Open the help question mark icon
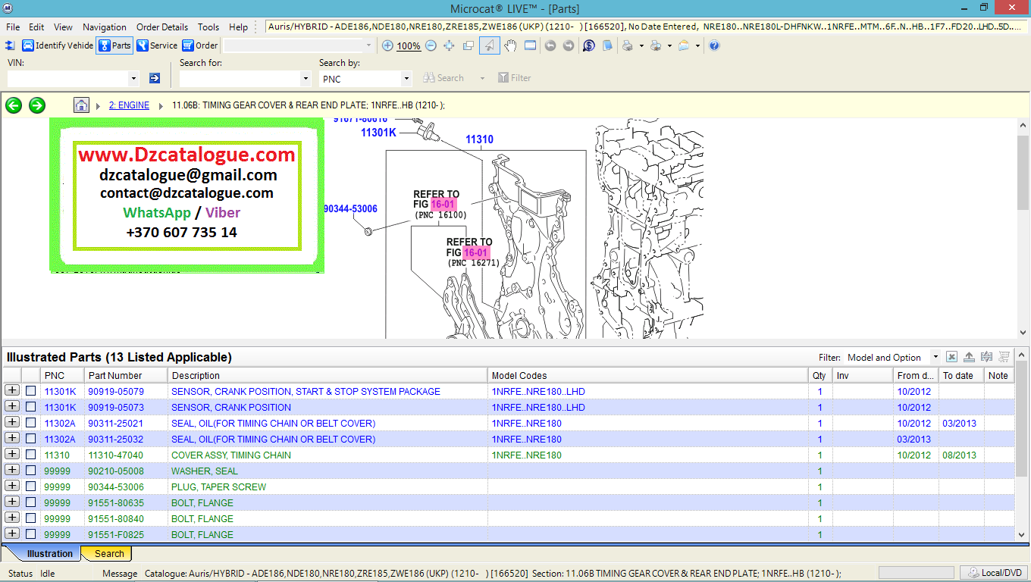 tap(714, 45)
